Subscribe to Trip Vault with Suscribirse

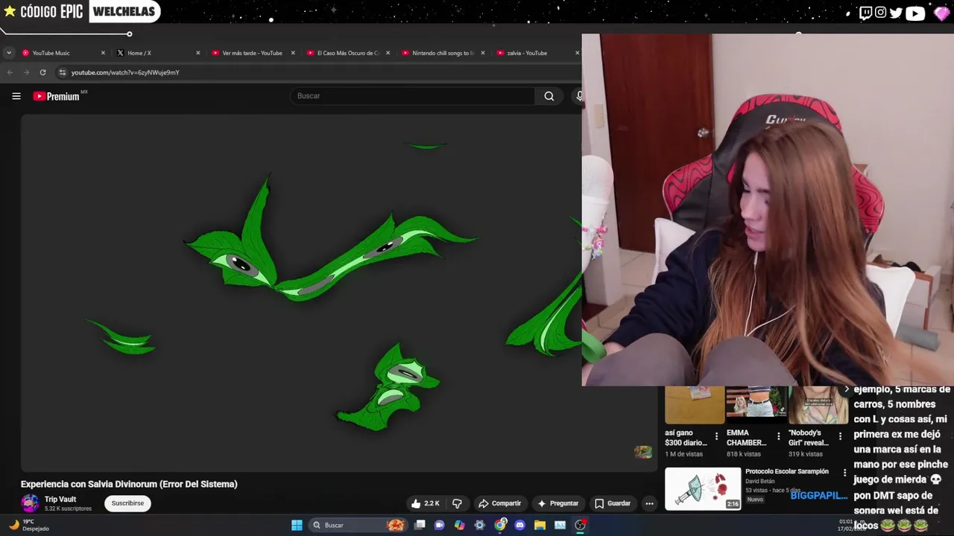pyautogui.click(x=127, y=503)
